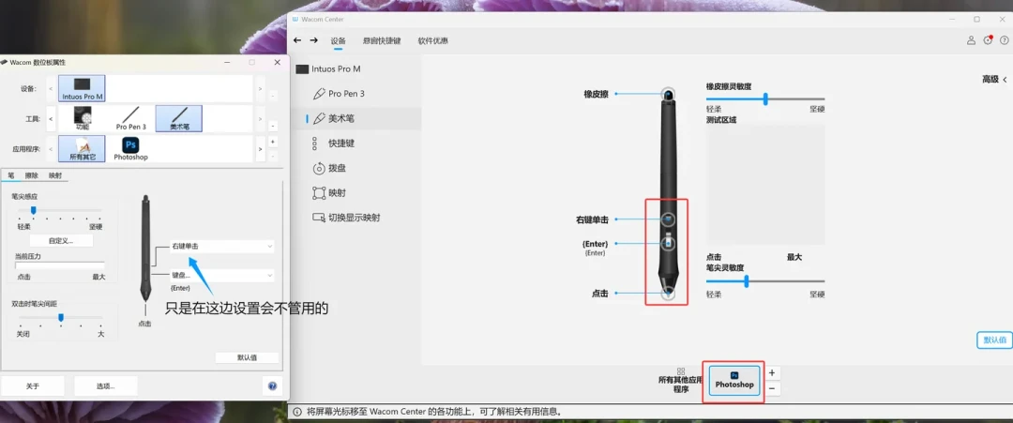Open help icon in properties window
Image resolution: width=1013 pixels, height=423 pixels.
tap(272, 386)
